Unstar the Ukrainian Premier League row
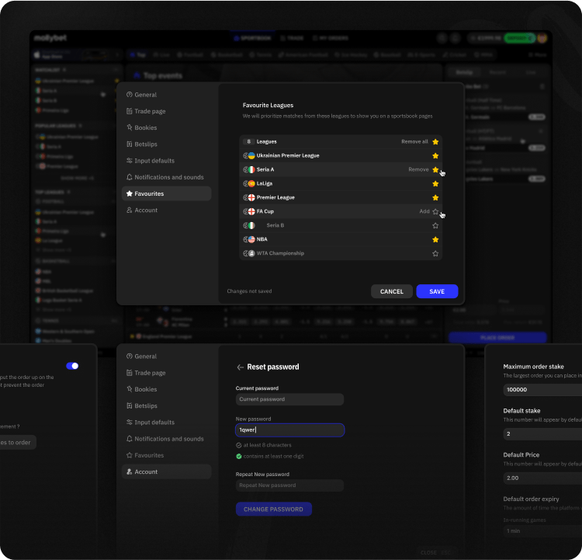 click(x=435, y=156)
